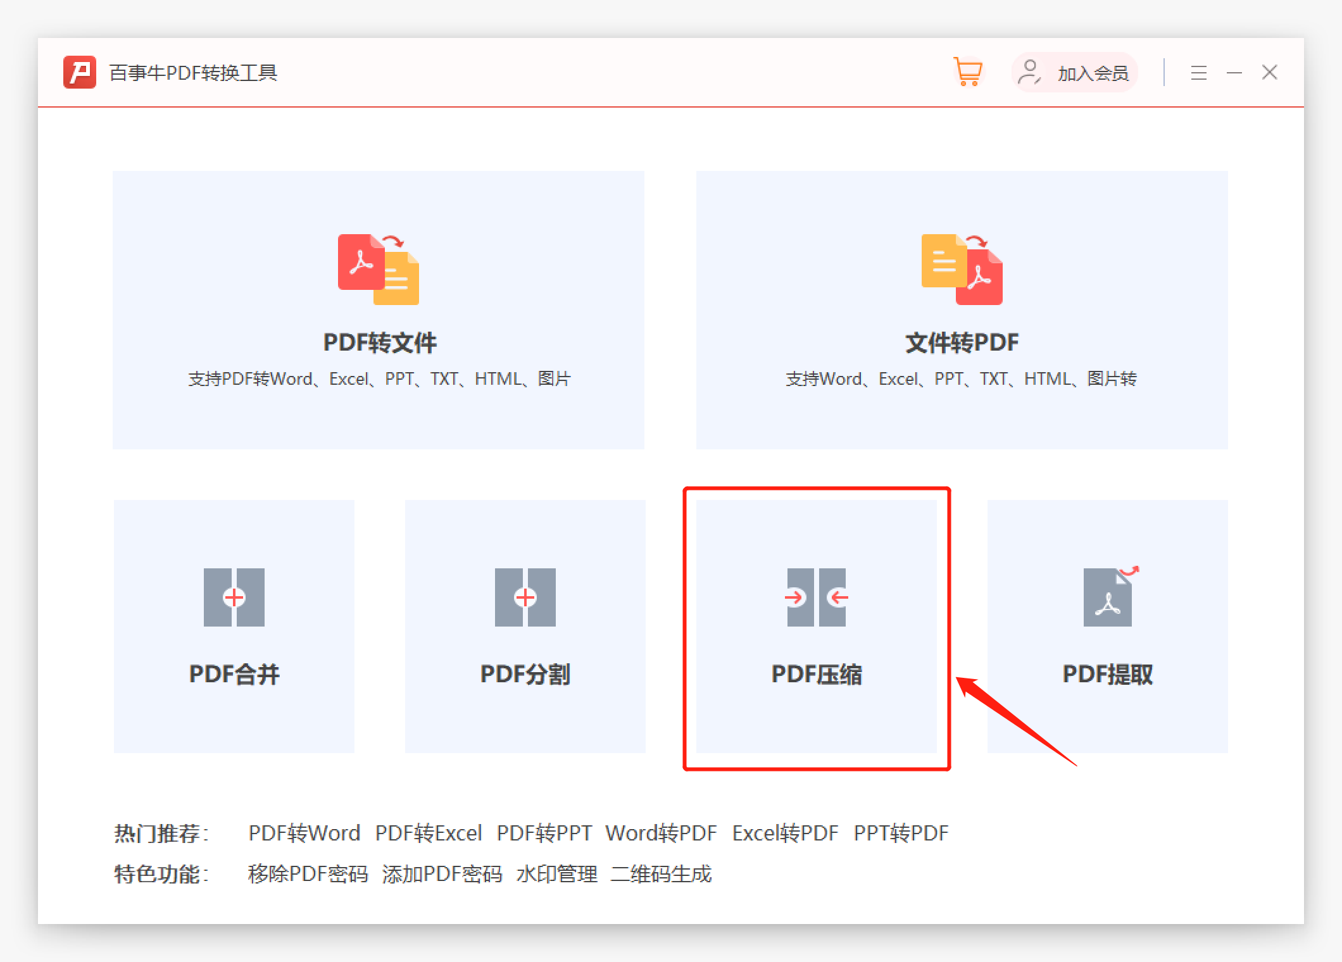This screenshot has height=962, width=1342.
Task: Open the Excel转PDF link
Action: pos(786,833)
